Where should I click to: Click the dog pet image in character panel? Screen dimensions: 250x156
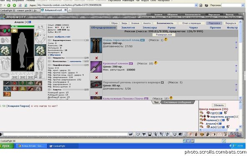tap(30, 64)
